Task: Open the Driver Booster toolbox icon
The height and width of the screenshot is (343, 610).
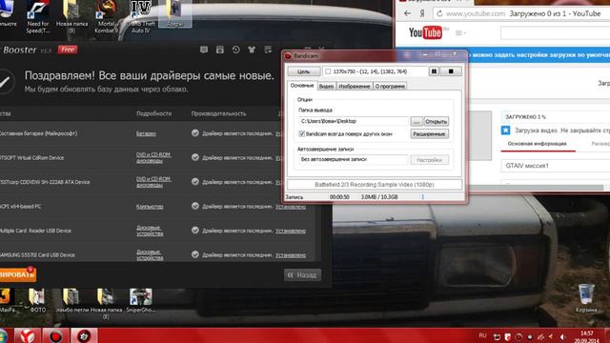Action: pyautogui.click(x=220, y=50)
